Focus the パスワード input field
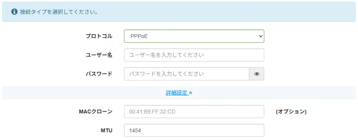This screenshot has height=140, width=358. pos(187,74)
